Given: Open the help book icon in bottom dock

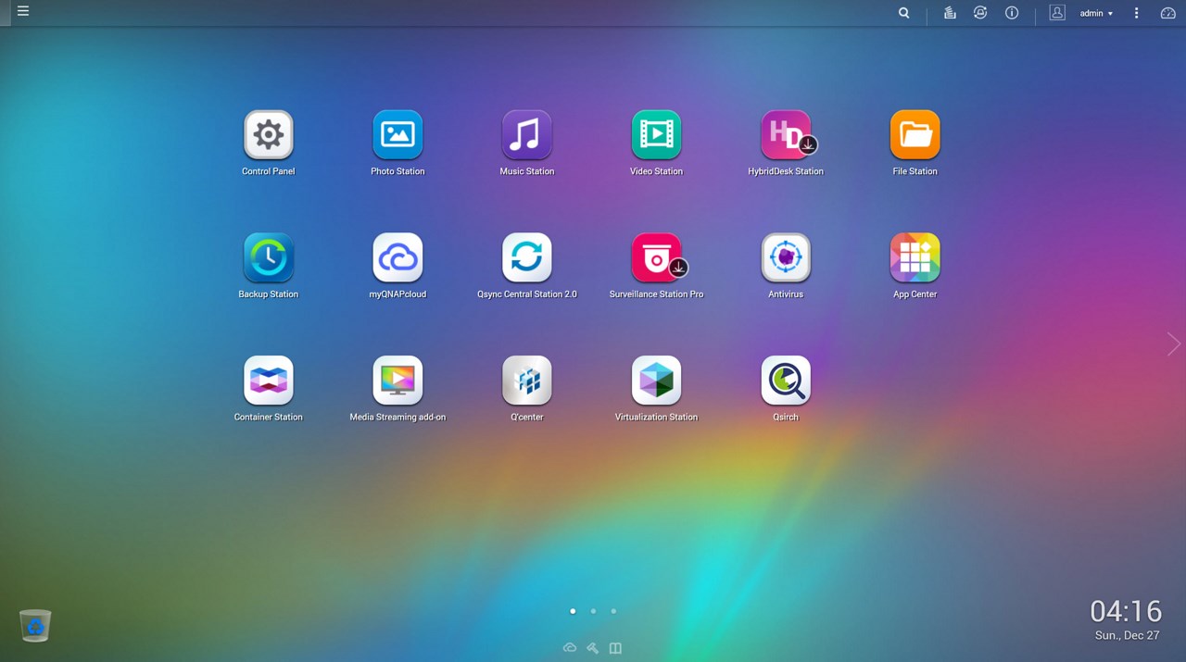Looking at the screenshot, I should click(x=615, y=648).
